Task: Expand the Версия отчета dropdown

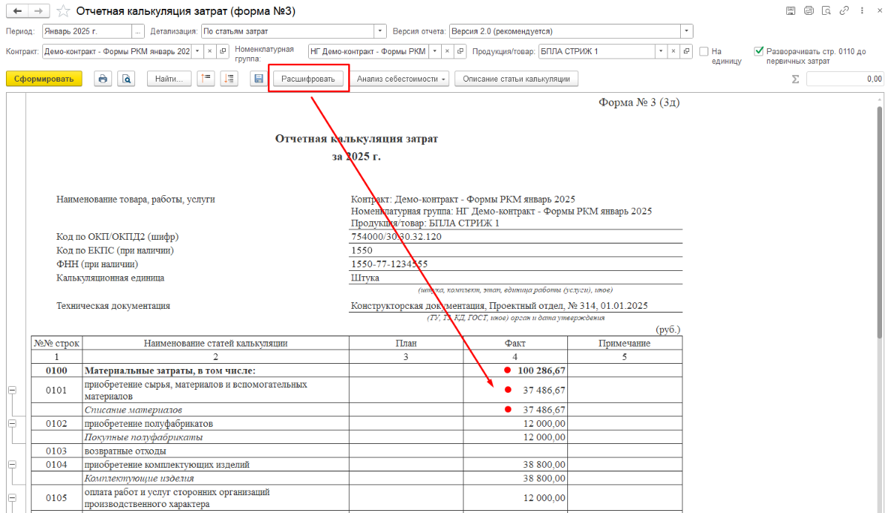Action: click(x=686, y=31)
